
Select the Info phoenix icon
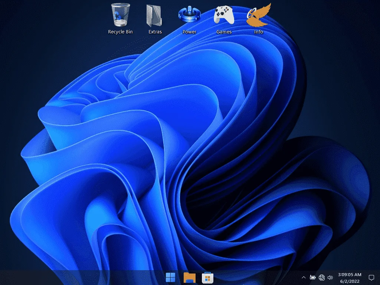(259, 15)
